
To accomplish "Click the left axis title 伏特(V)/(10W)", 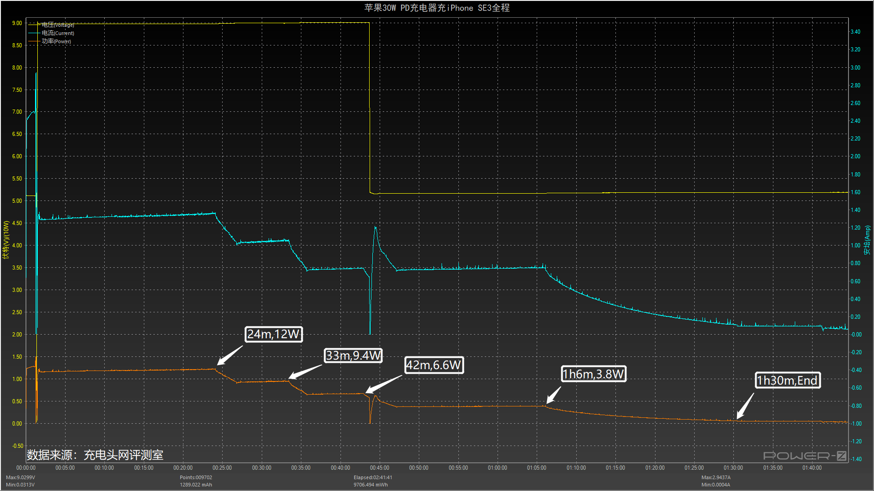I will [6, 240].
